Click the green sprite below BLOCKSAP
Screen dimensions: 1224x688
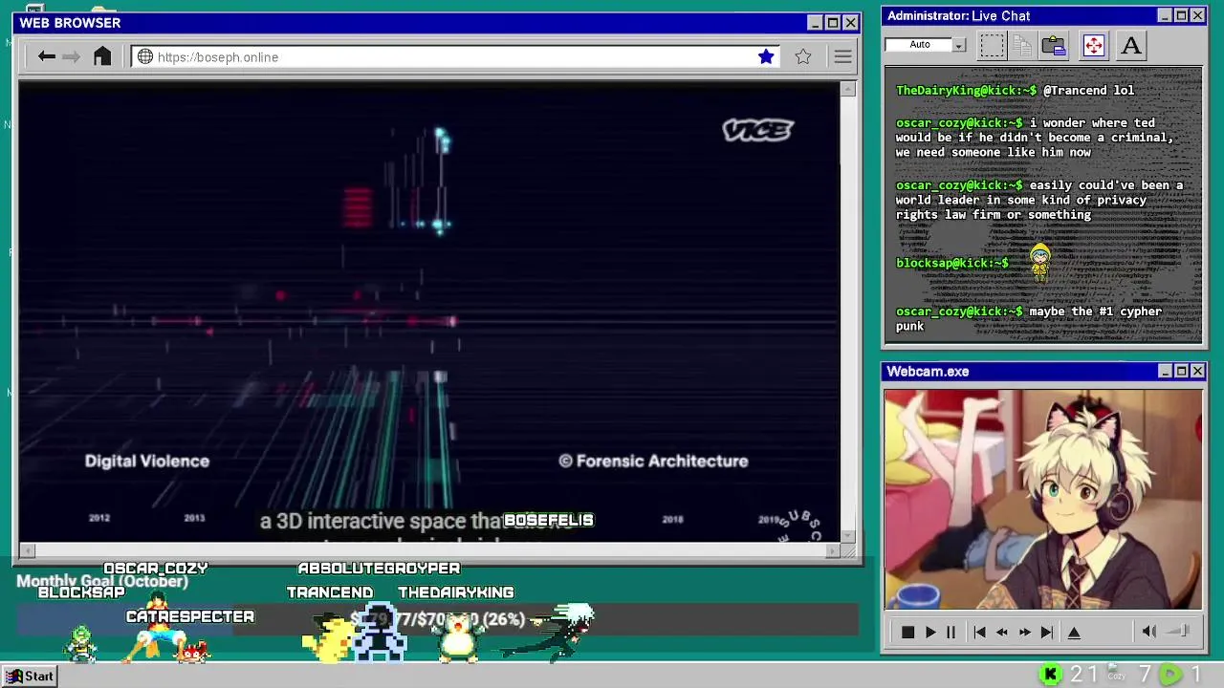82,644
